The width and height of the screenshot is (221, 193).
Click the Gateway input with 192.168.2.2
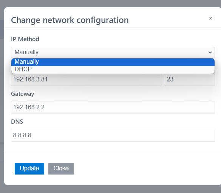113,107
